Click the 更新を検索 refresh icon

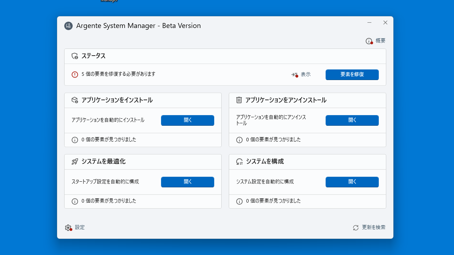point(355,227)
